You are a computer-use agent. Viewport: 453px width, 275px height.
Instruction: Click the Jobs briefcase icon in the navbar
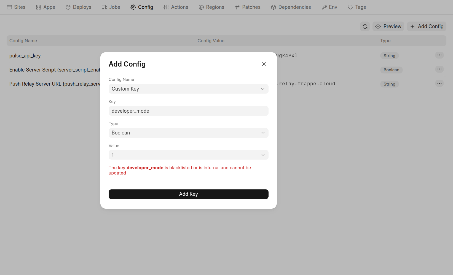point(104,7)
